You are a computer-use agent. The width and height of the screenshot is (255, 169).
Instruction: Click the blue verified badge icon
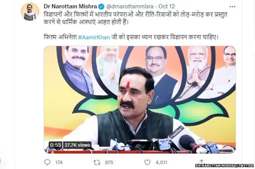coord(102,7)
